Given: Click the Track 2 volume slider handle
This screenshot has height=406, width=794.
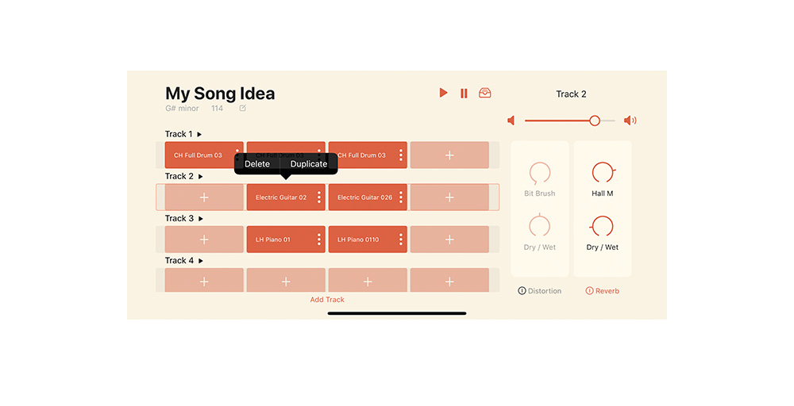Looking at the screenshot, I should (595, 121).
